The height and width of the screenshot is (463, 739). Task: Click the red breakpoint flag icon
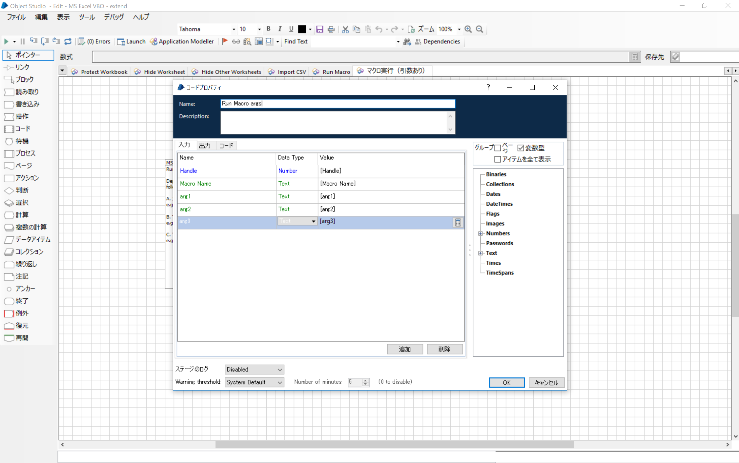[225, 41]
